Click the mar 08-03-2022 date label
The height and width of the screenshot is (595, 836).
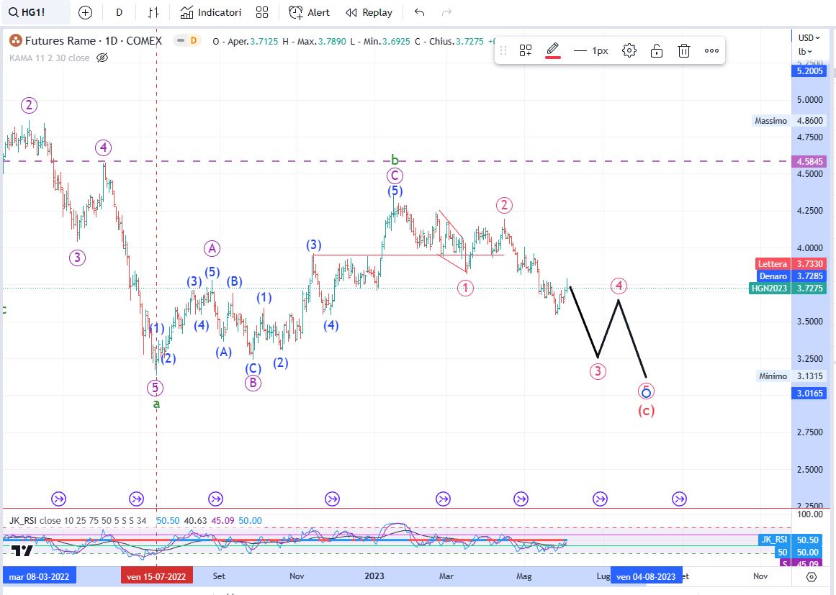(40, 576)
